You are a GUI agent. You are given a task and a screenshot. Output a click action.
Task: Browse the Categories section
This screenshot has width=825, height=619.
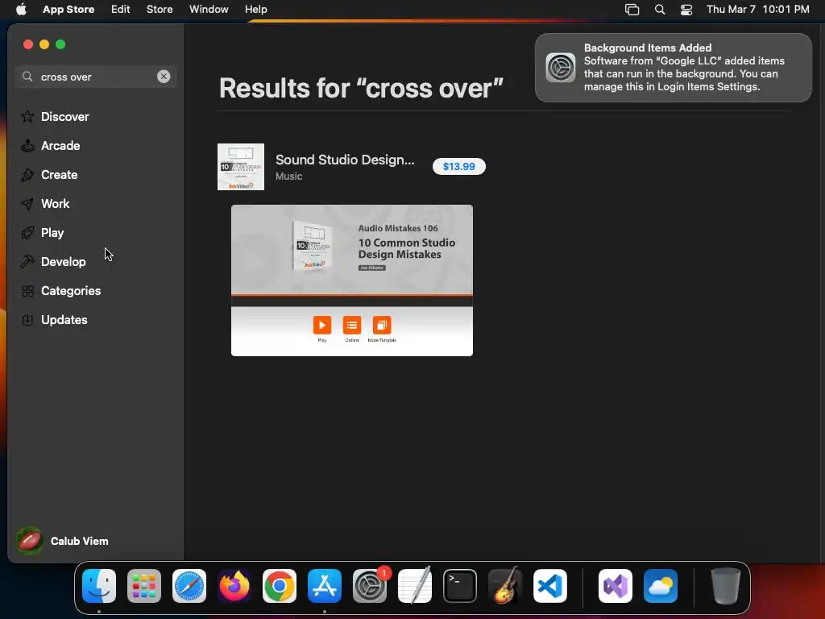point(60,290)
